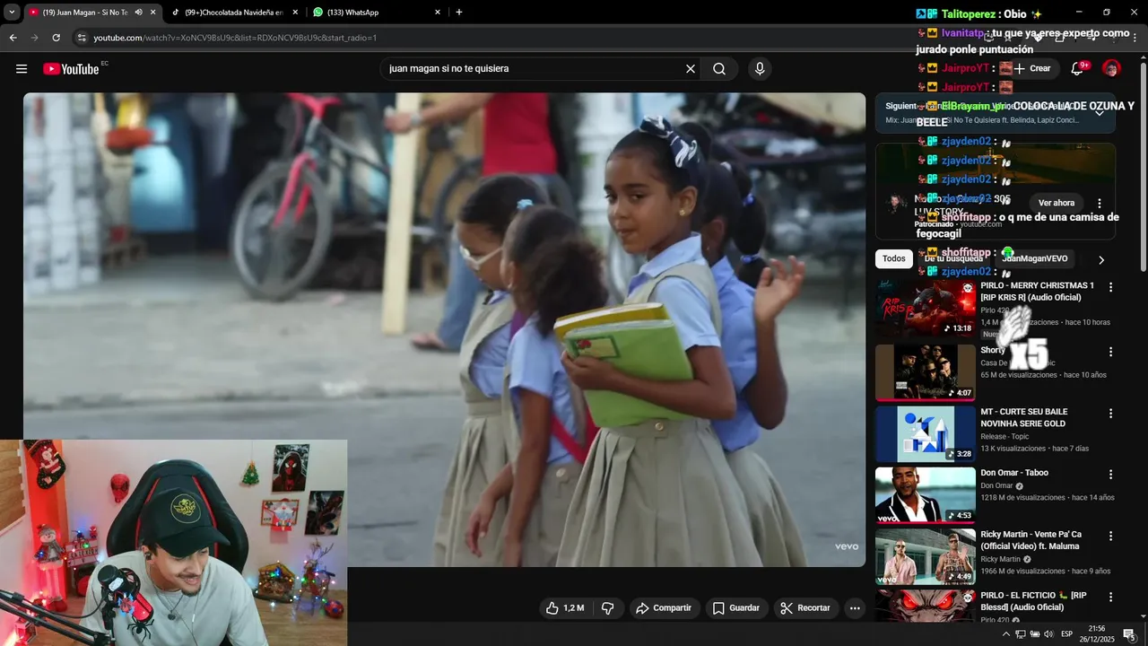The width and height of the screenshot is (1148, 646).
Task: Click the Ricky Martin channel name
Action: (x=1000, y=559)
